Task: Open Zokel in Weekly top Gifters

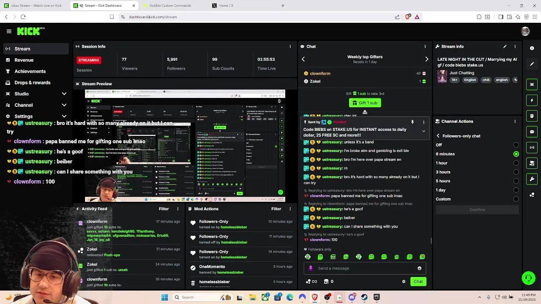Action: 315,81
